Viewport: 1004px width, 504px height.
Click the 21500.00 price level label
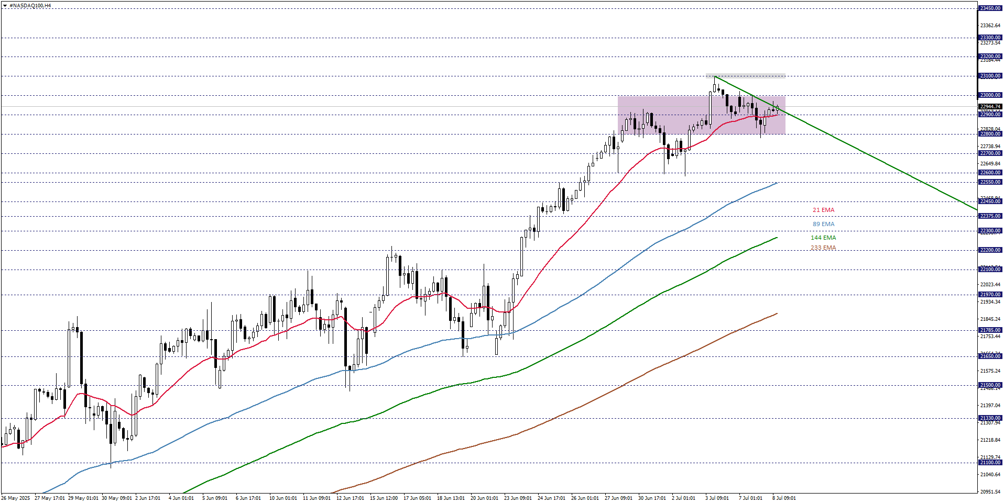990,385
